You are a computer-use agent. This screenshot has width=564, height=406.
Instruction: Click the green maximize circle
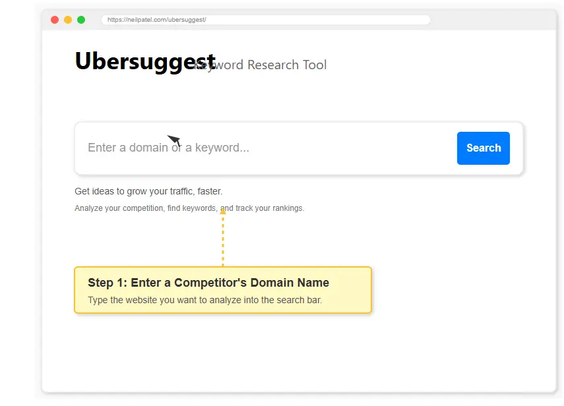click(81, 20)
